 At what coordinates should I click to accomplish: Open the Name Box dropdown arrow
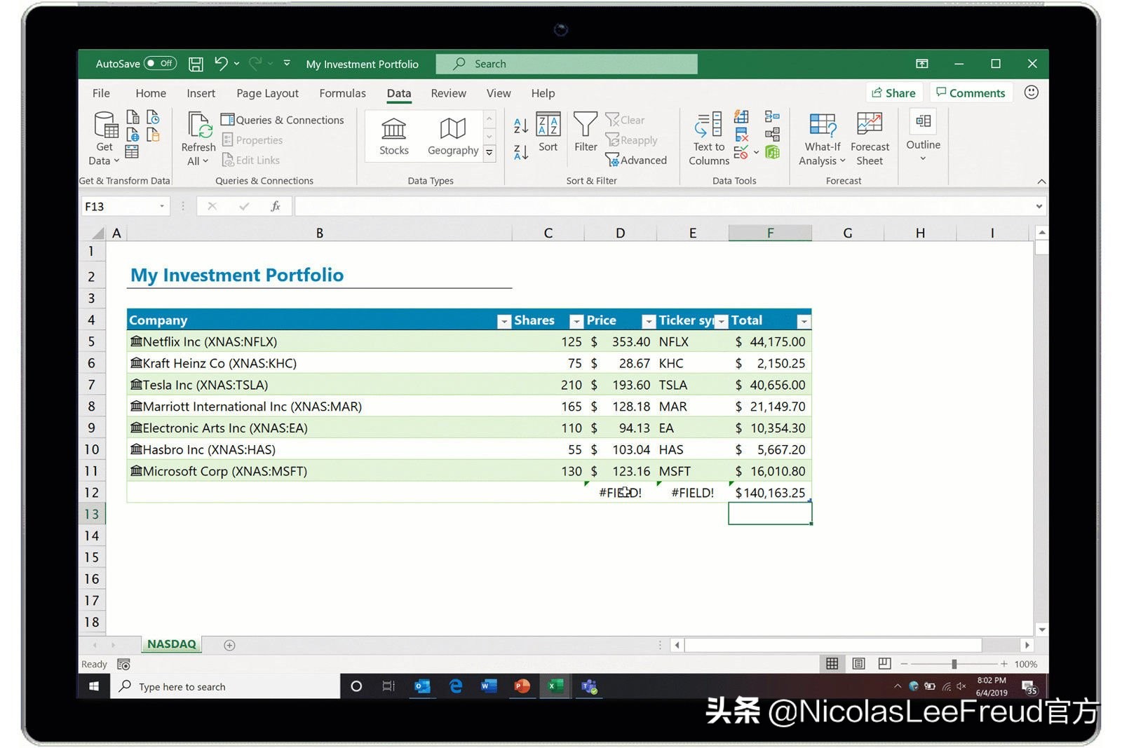coord(162,206)
